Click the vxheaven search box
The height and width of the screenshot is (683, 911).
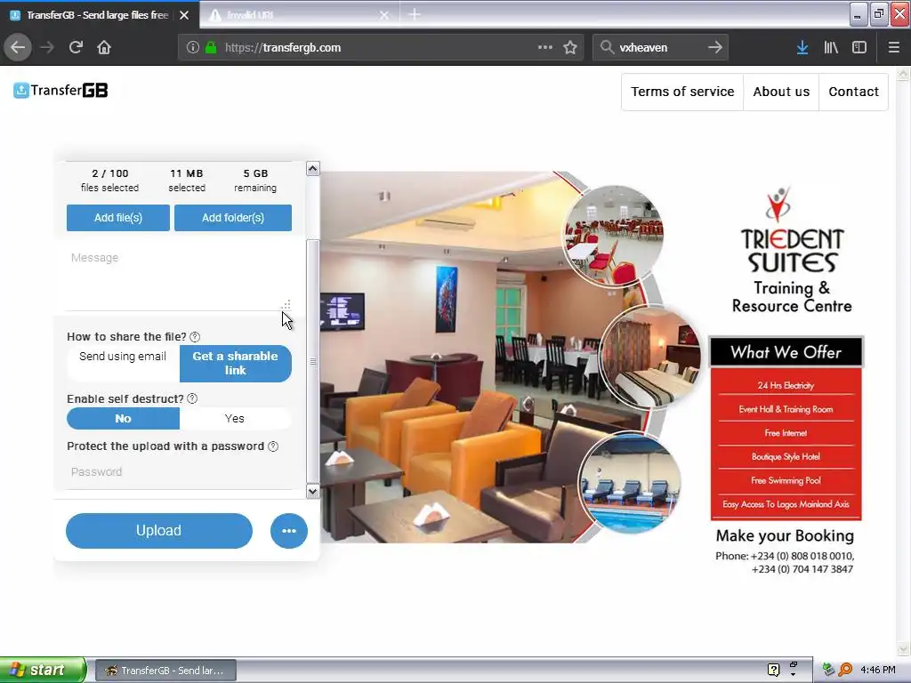[660, 48]
